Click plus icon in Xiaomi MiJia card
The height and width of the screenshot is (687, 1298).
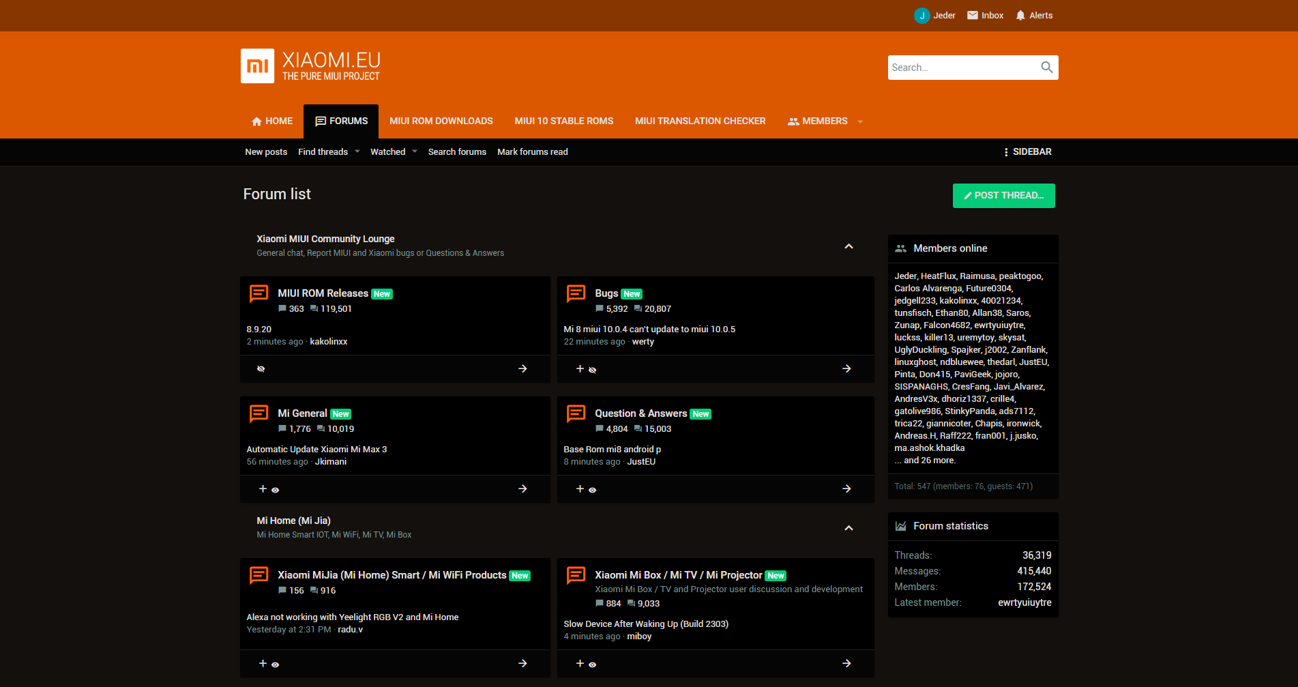(263, 663)
